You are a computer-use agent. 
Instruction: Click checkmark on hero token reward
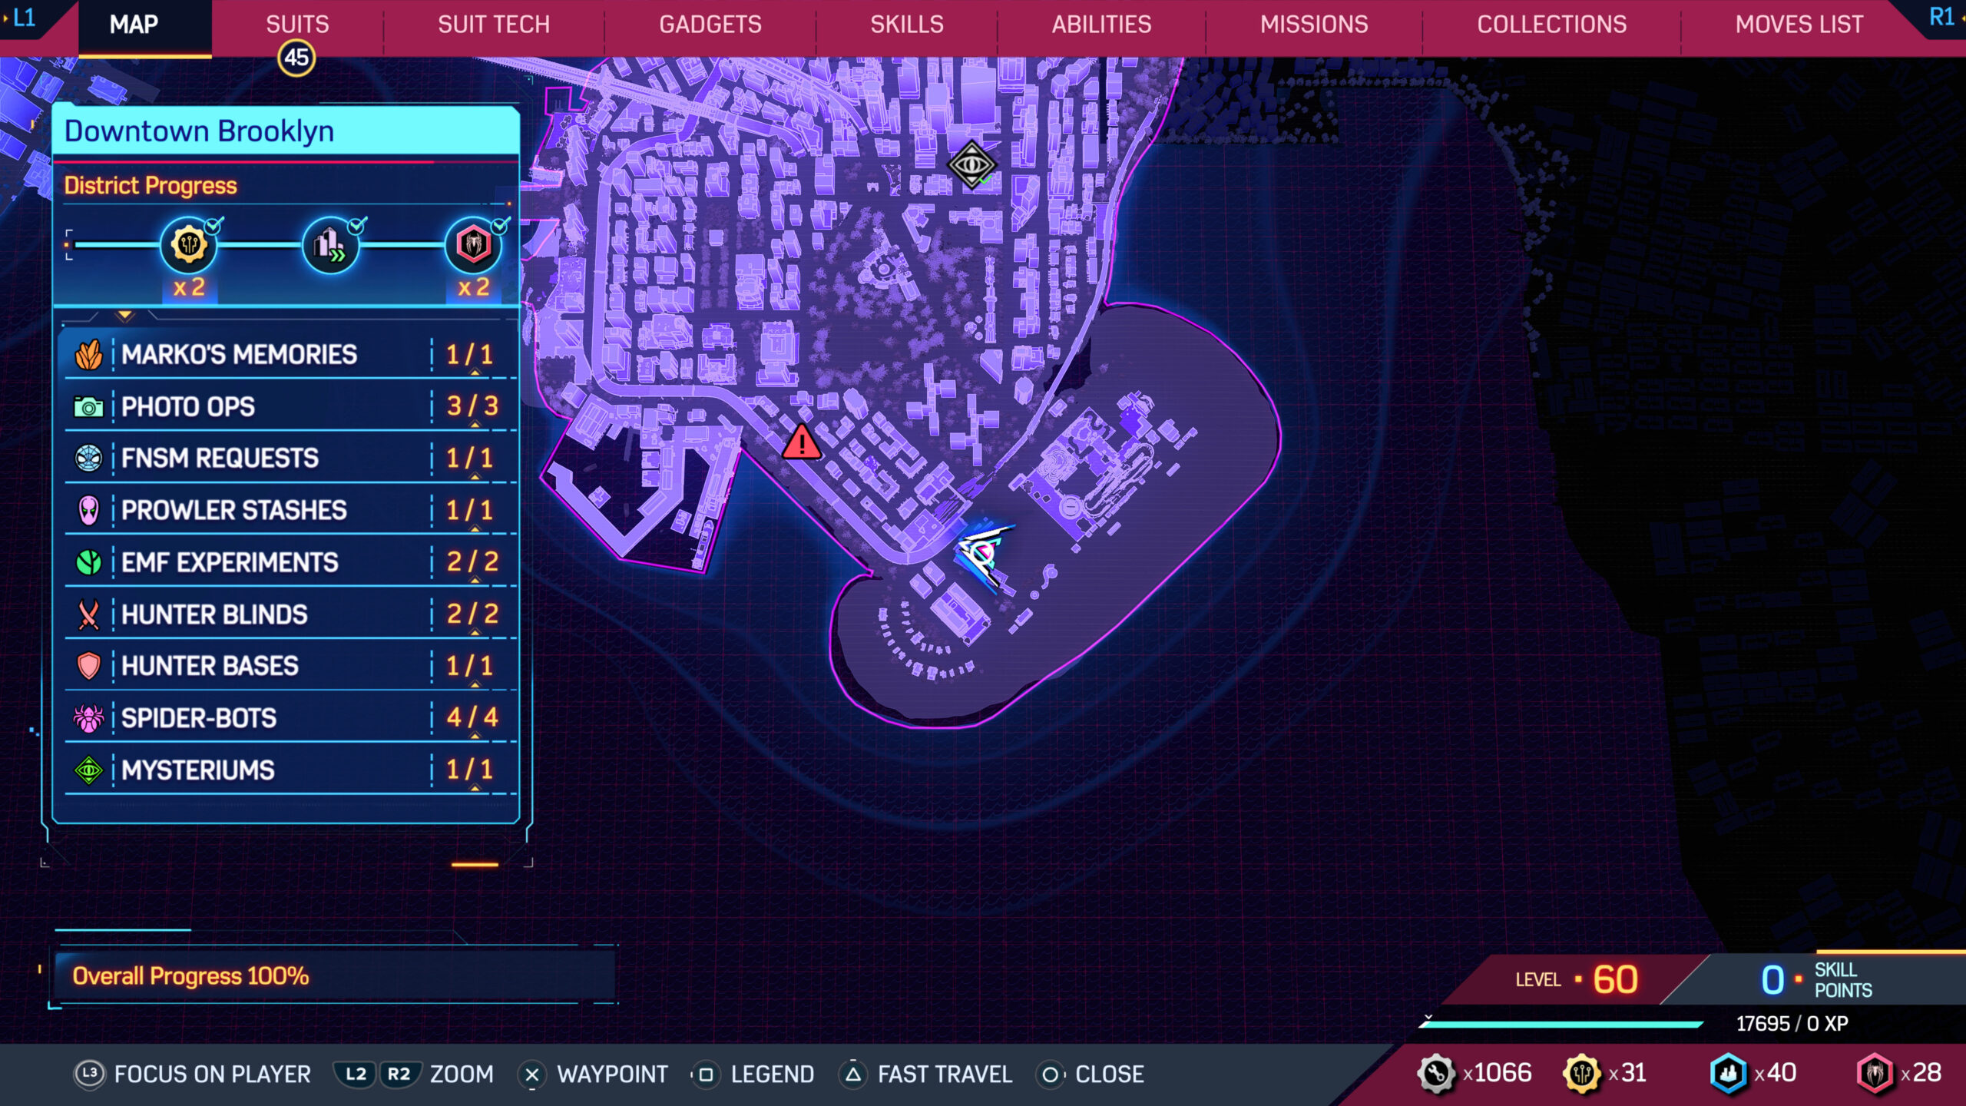(500, 225)
